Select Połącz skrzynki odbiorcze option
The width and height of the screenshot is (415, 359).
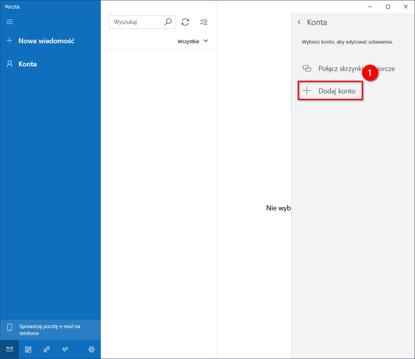tap(353, 69)
